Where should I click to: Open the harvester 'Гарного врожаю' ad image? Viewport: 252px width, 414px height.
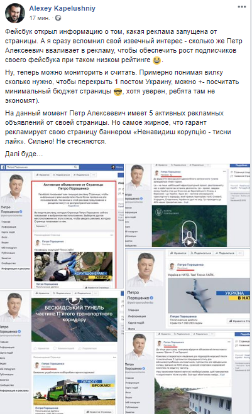click(x=74, y=390)
